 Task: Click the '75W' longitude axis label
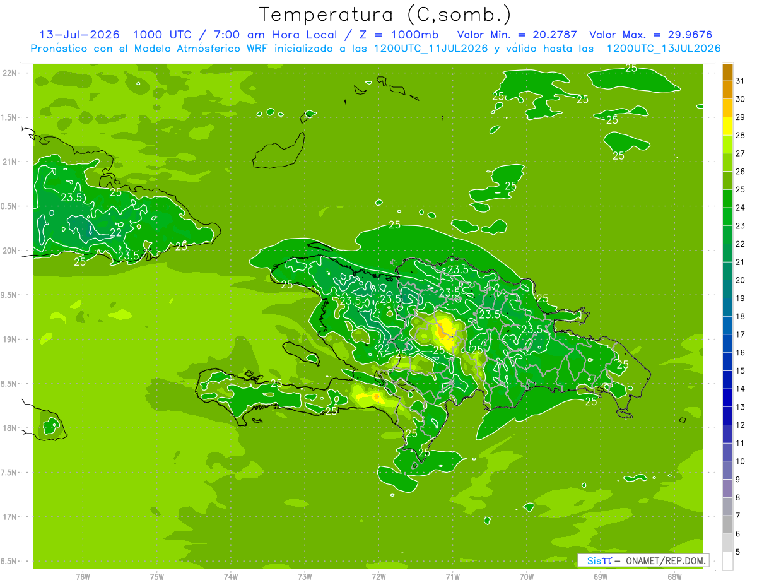[156, 576]
